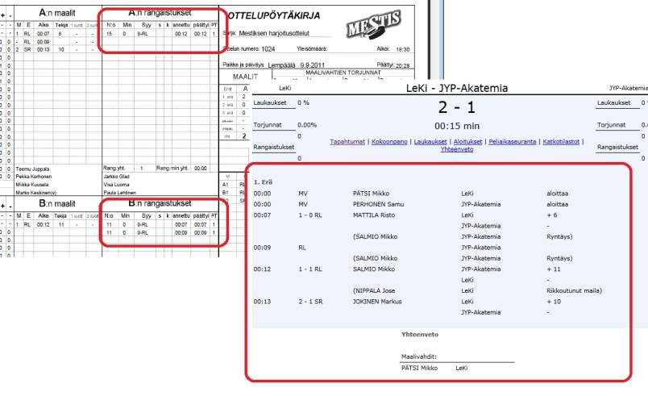This screenshot has width=648, height=396.
Task: Click the bold Yhteenveto summary heading
Action: pos(419,335)
